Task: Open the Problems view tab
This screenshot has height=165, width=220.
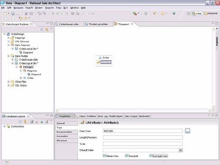Action: click(x=91, y=116)
